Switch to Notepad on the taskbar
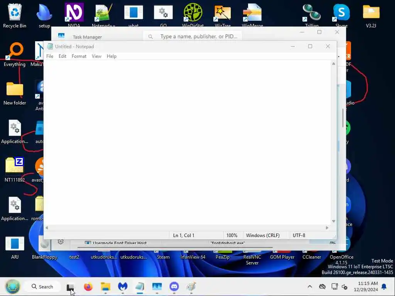This screenshot has height=296, width=395. point(140,287)
